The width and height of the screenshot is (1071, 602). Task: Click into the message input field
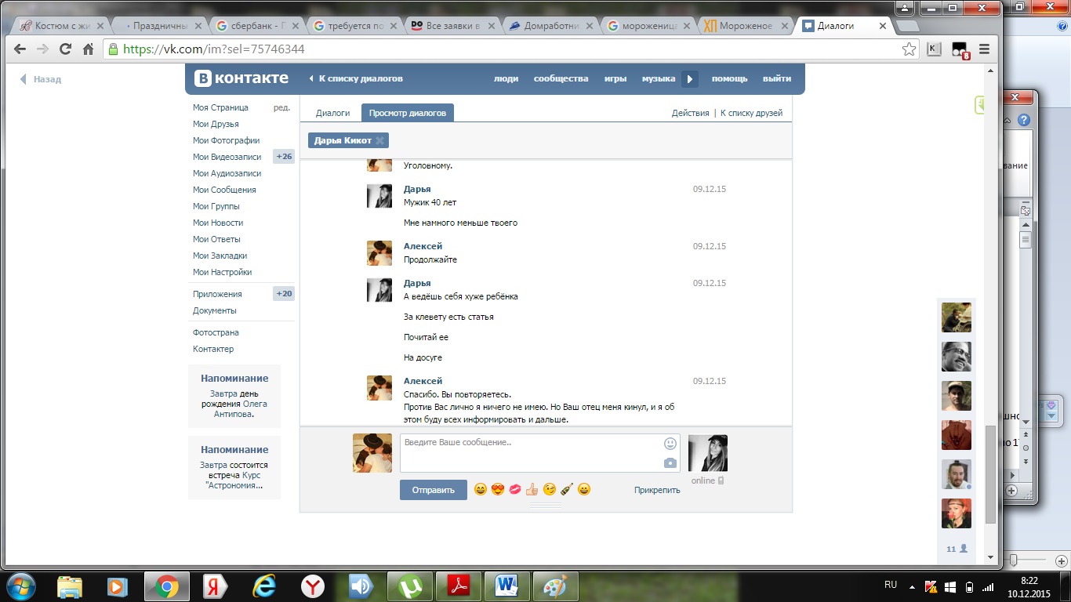pyautogui.click(x=540, y=453)
